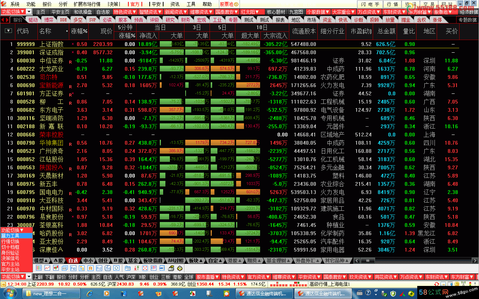Image resolution: width=479 pixels, height=299 pixels.
Task: Click the yellow chat icon in status bar
Action: click(x=457, y=284)
